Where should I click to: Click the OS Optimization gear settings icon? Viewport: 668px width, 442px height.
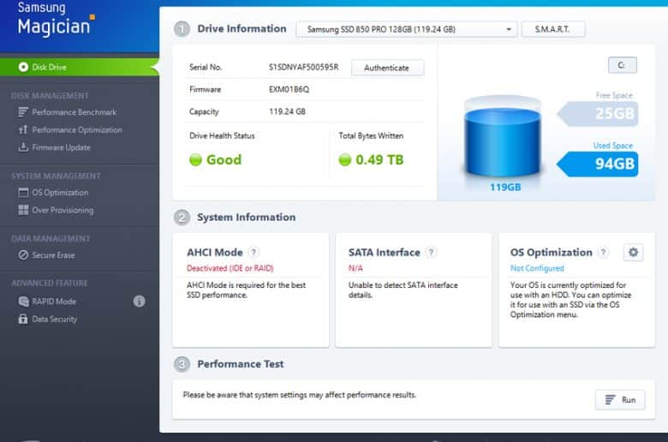tap(634, 253)
